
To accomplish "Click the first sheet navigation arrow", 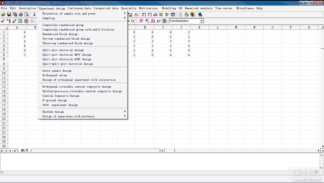I will [2, 151].
